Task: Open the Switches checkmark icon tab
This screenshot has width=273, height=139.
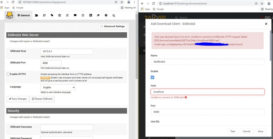Action: point(60,16)
